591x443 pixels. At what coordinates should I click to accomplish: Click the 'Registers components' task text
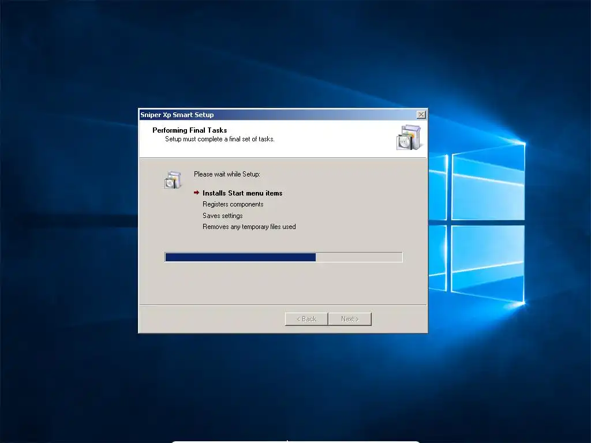[x=233, y=204]
